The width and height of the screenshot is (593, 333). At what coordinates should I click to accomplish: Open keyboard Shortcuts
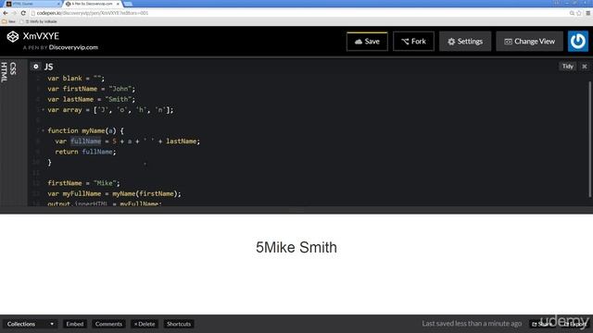coord(179,324)
